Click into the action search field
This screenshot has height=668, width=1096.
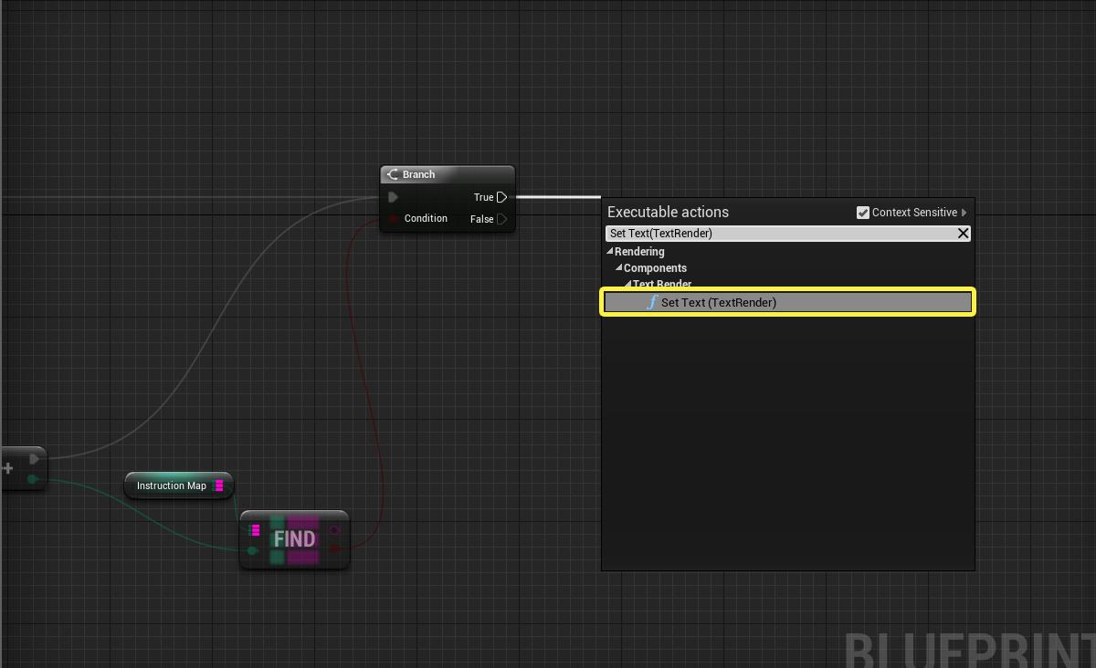tap(776, 234)
